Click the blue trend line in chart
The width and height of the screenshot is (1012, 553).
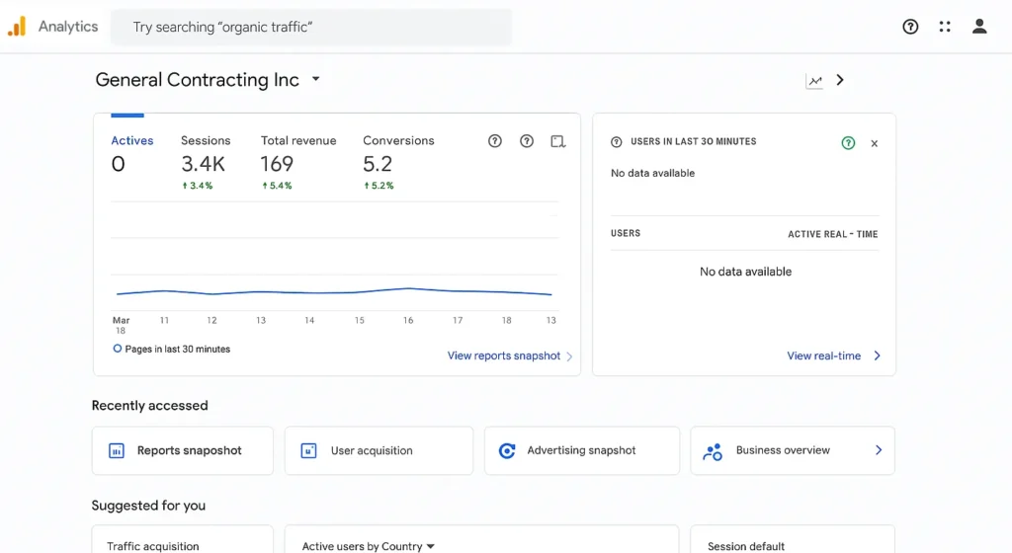tap(334, 292)
